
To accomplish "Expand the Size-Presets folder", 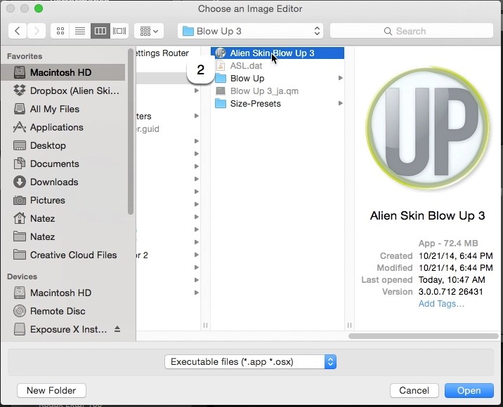I will click(340, 103).
